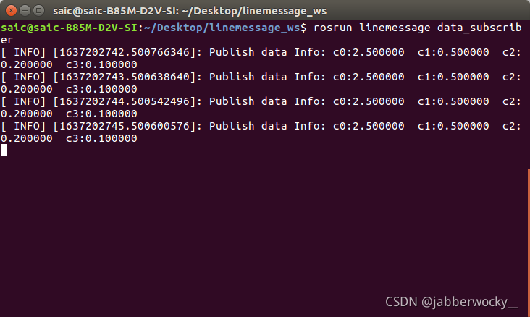Click the word rosrun in command line
Screen dimensions: 530x317
332,28
